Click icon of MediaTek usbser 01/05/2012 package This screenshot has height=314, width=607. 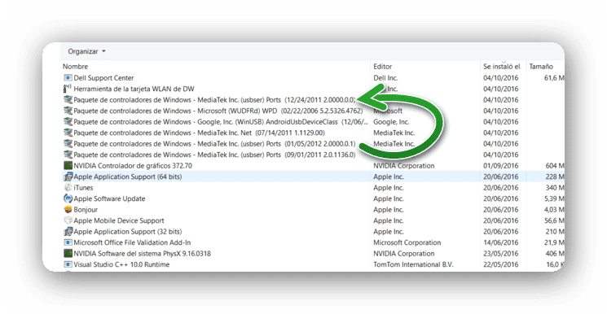point(68,143)
